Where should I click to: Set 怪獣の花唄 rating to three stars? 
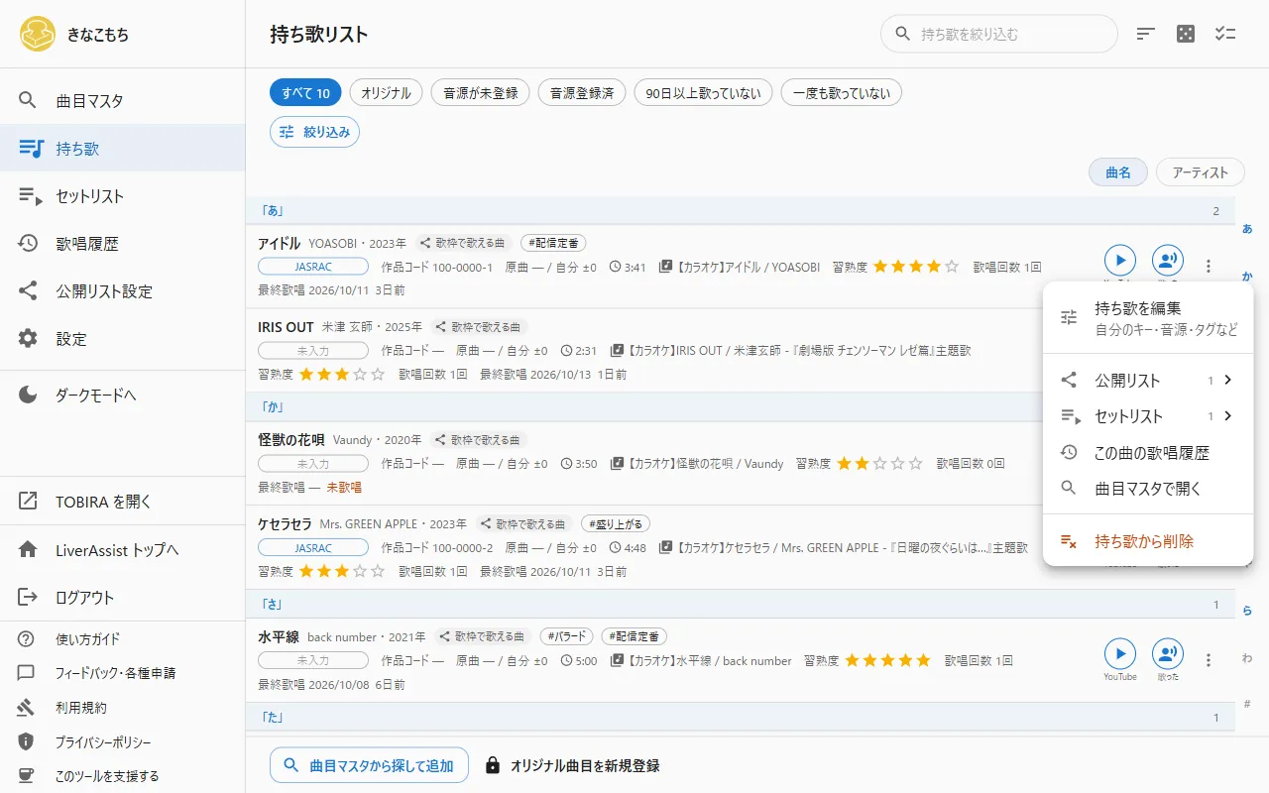[879, 463]
